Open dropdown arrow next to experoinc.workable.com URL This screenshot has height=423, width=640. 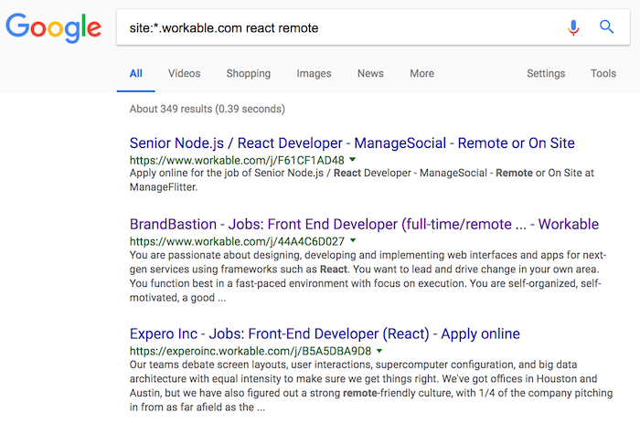pyautogui.click(x=379, y=351)
